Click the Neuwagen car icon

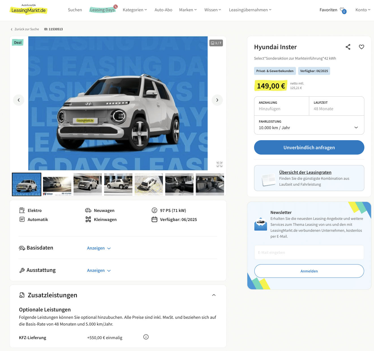click(x=88, y=210)
